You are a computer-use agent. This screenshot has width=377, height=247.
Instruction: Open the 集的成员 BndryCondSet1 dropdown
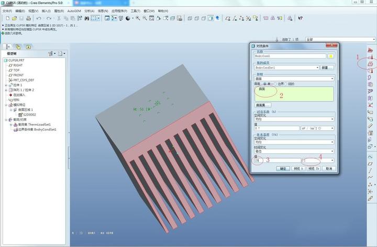pyautogui.click(x=286, y=68)
